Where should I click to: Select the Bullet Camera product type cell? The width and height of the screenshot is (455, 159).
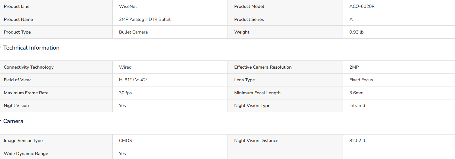[x=170, y=32]
